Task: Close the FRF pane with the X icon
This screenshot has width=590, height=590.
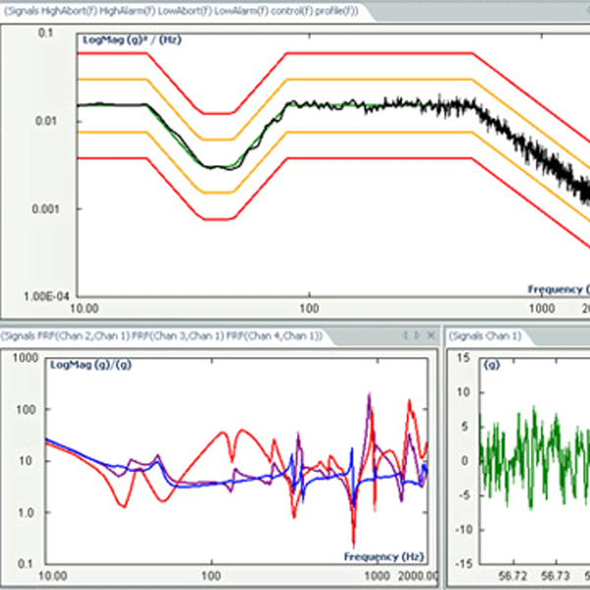Action: [431, 336]
